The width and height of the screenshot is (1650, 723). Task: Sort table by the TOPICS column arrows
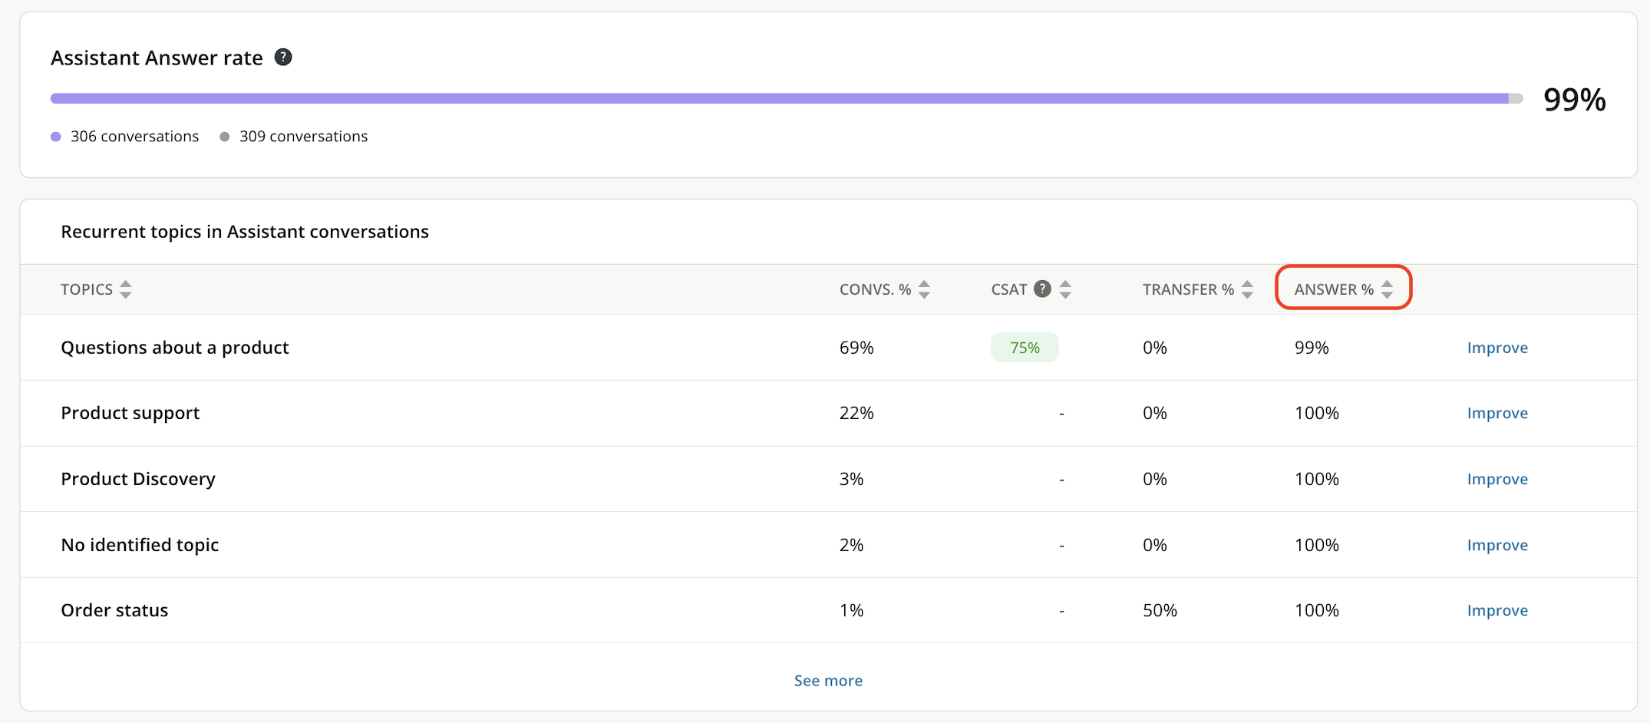click(126, 289)
